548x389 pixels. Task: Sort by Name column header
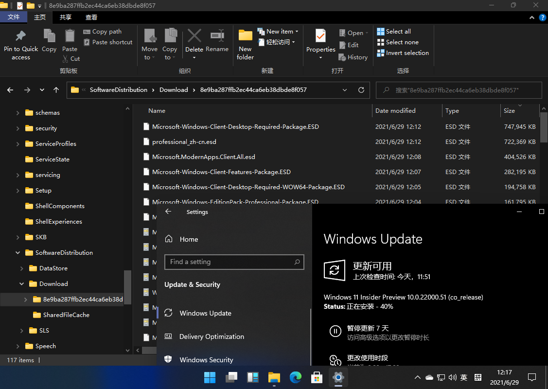[x=157, y=111]
